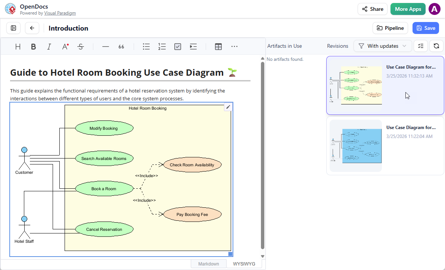This screenshot has width=445, height=270.
Task: Toggle bold formatting in the toolbar
Action: coord(33,46)
